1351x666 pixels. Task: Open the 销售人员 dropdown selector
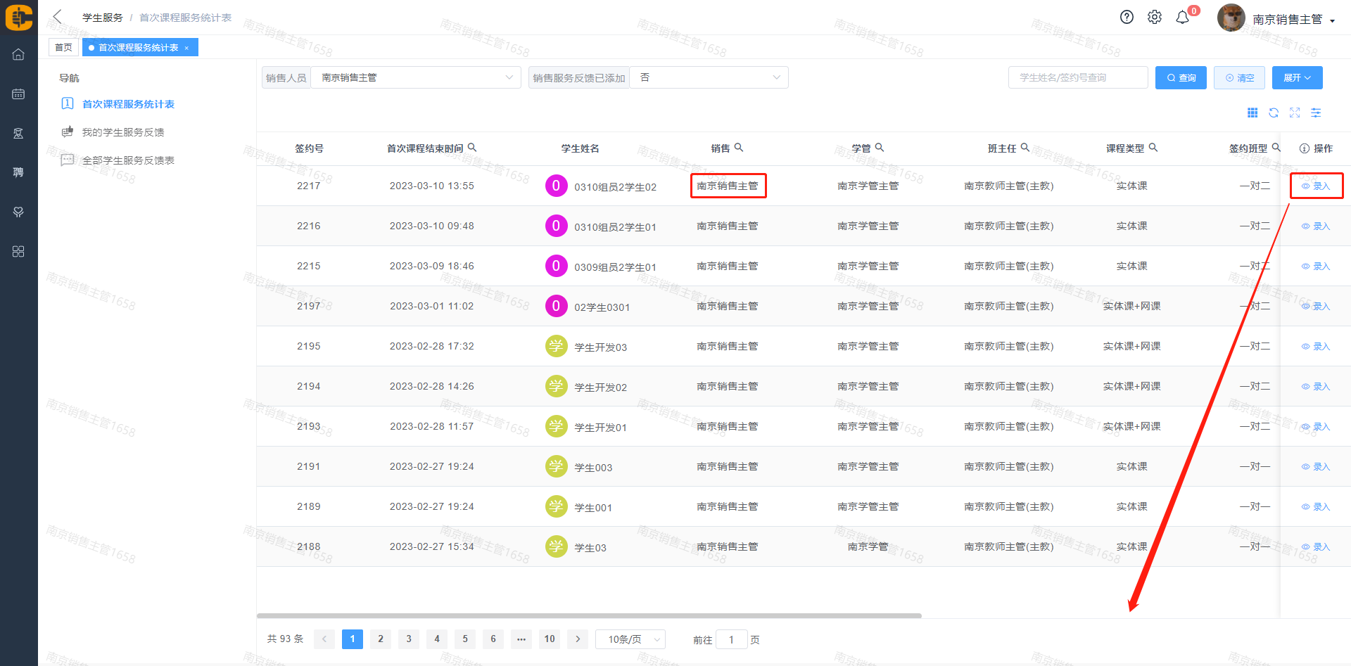coord(415,77)
